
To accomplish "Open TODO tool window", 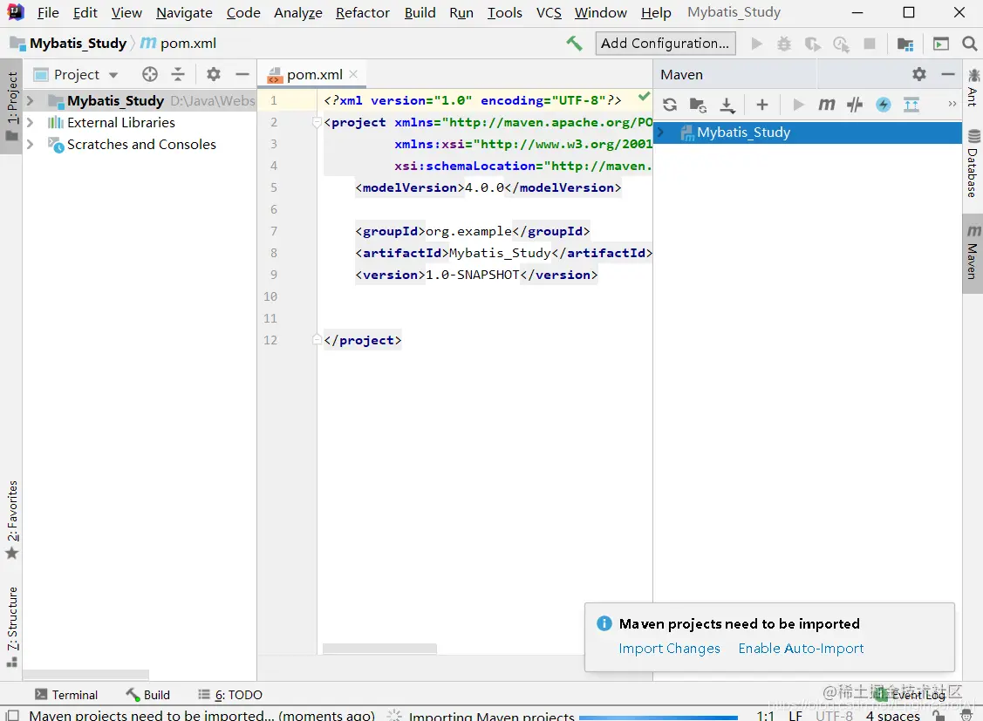I will tap(230, 694).
